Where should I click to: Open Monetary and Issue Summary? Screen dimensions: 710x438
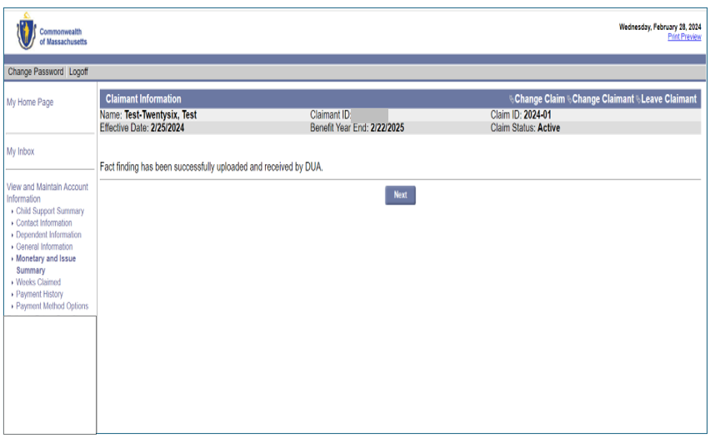[46, 264]
